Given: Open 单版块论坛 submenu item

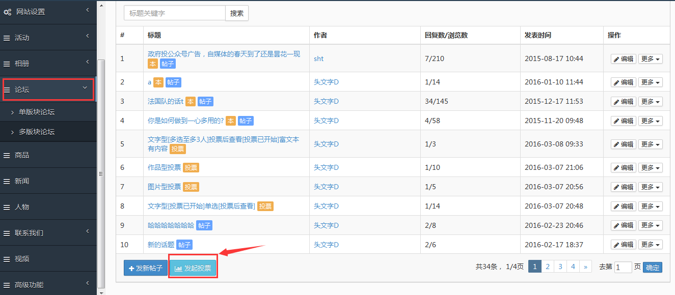Looking at the screenshot, I should pos(37,112).
